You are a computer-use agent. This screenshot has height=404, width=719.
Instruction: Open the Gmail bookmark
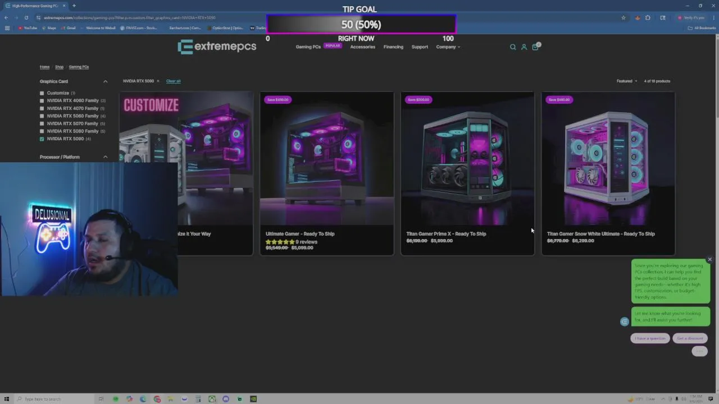pyautogui.click(x=69, y=27)
